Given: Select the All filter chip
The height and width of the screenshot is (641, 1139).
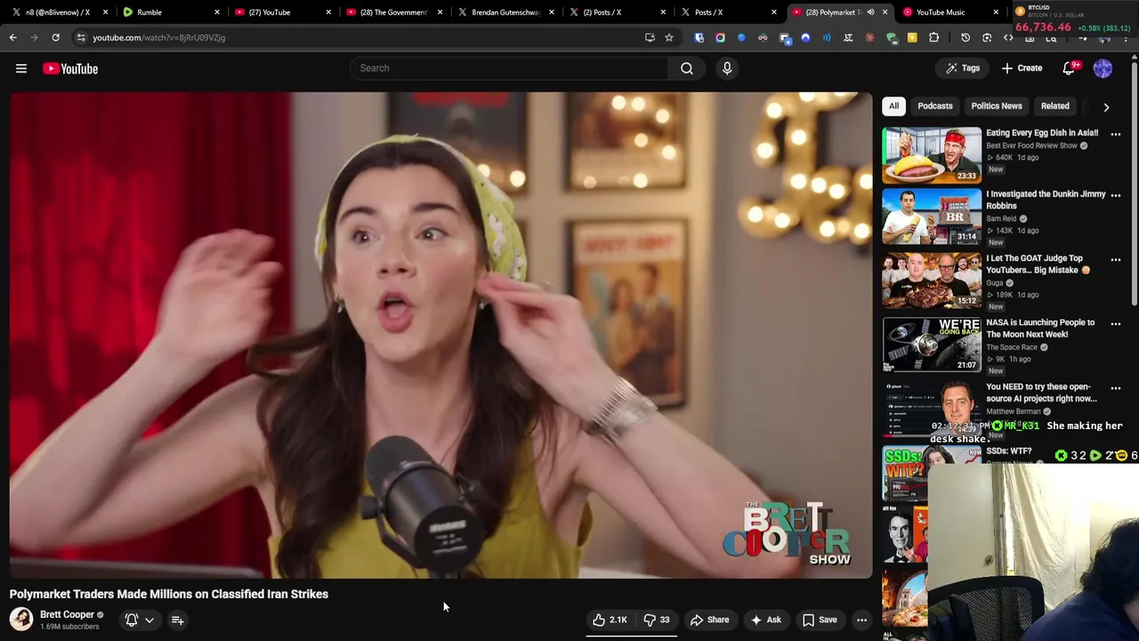Looking at the screenshot, I should [x=893, y=106].
